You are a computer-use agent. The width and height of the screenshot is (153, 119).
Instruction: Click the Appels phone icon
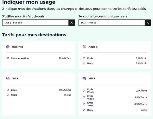click(x=84, y=47)
